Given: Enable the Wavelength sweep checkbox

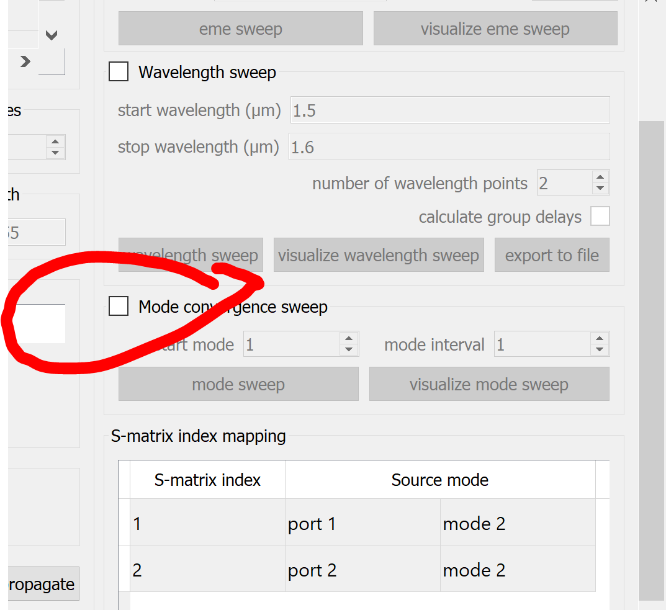Looking at the screenshot, I should [x=119, y=71].
